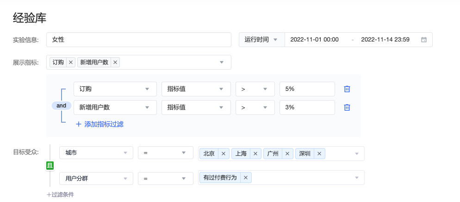
Task: Remove 广州 from the city filter
Action: [287, 154]
